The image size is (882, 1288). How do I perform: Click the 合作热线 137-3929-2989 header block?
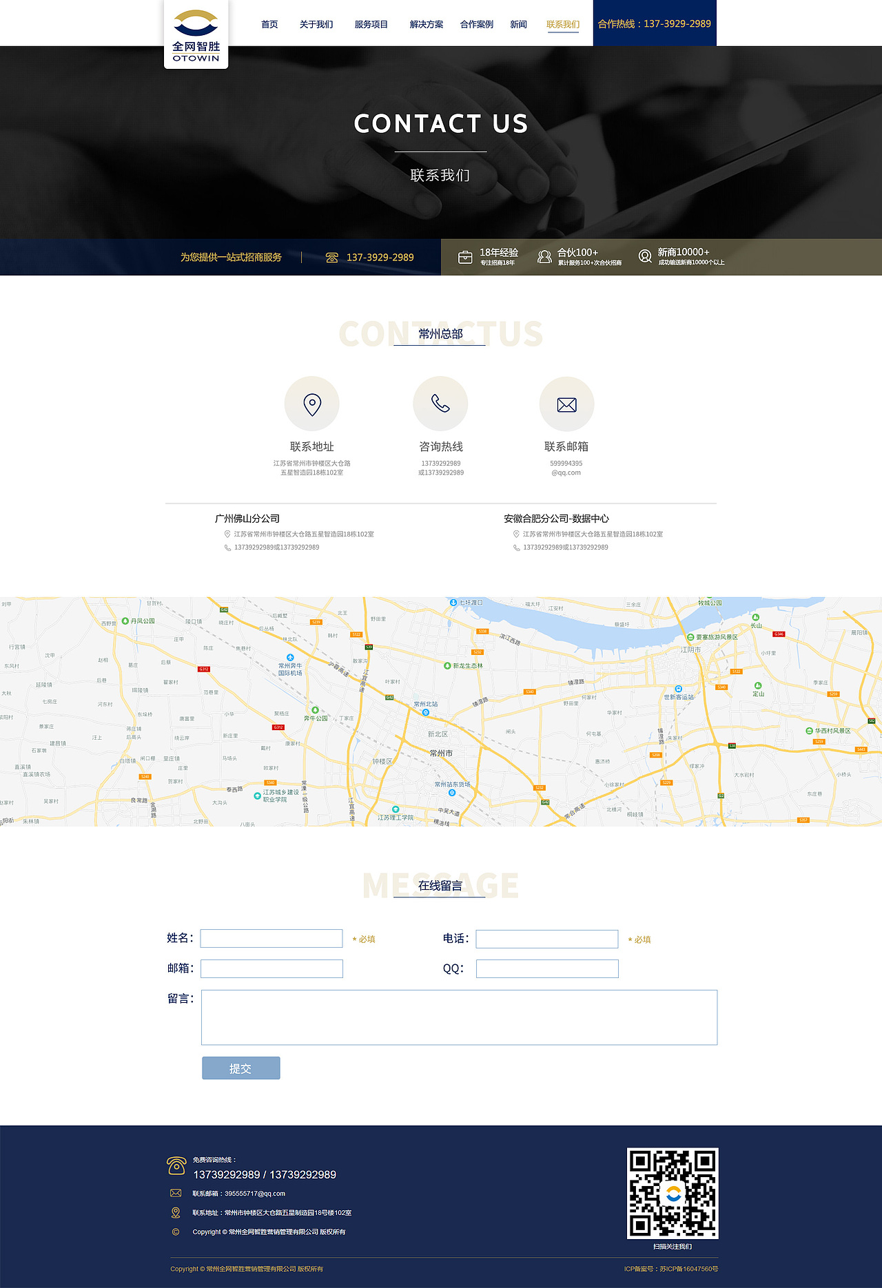pos(655,23)
